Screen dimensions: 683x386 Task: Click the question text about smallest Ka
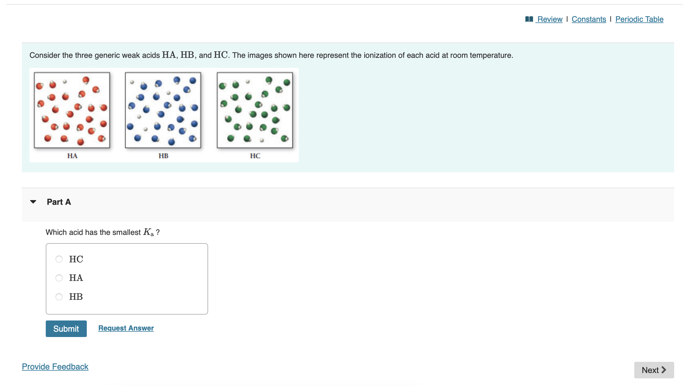click(103, 232)
